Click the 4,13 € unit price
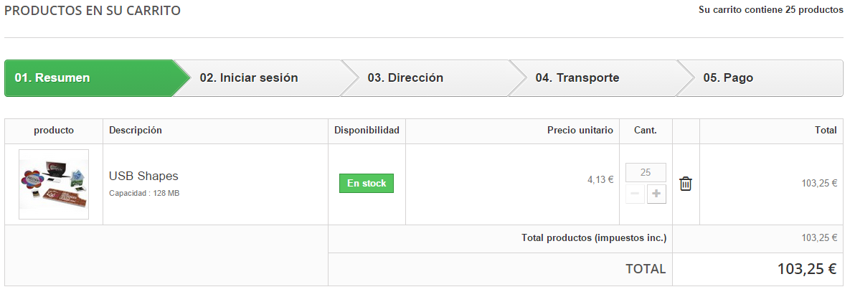The width and height of the screenshot is (855, 297). (600, 180)
